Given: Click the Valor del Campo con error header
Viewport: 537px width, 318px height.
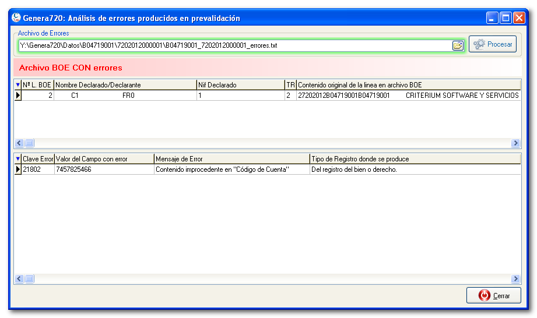Looking at the screenshot, I should [x=104, y=159].
